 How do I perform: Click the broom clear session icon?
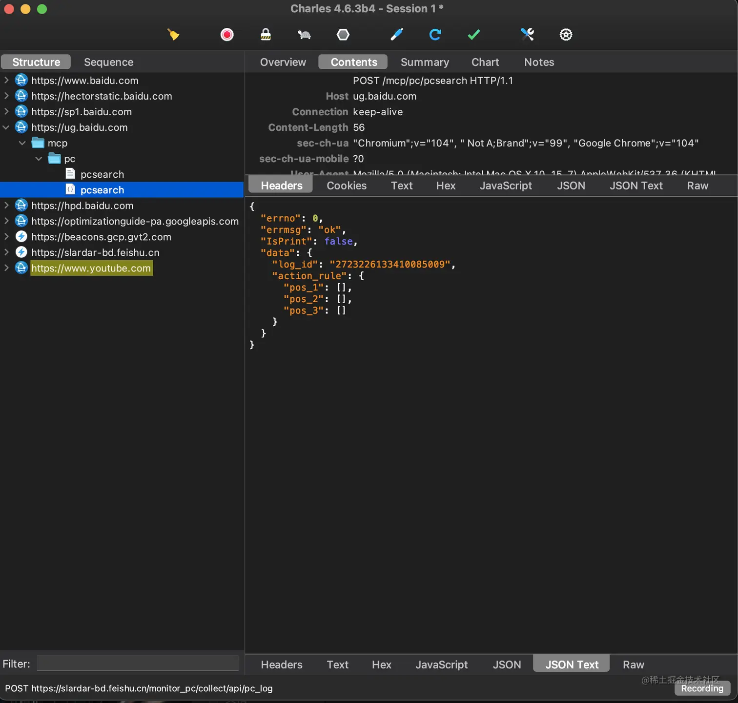click(x=173, y=35)
